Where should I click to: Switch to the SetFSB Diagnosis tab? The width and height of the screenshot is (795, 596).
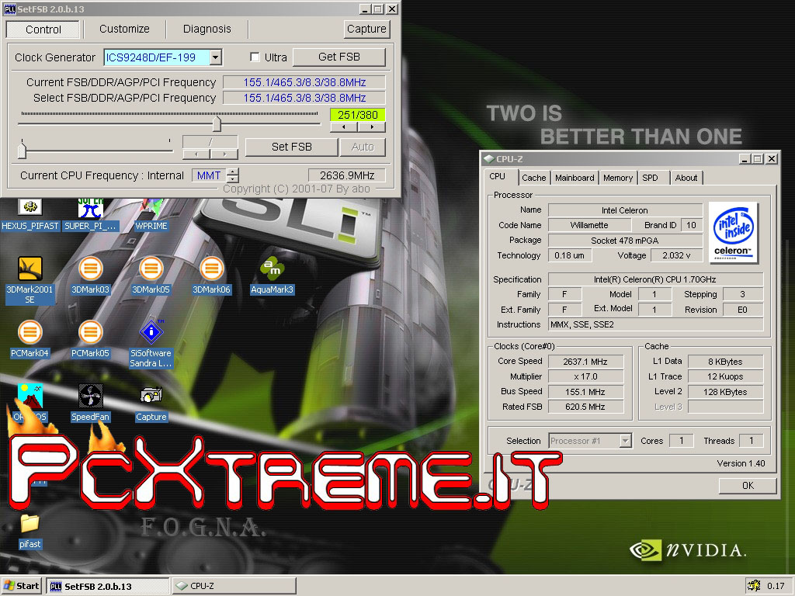click(207, 29)
